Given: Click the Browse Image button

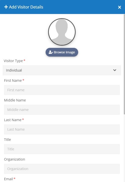Looking at the screenshot, I should click(62, 52).
